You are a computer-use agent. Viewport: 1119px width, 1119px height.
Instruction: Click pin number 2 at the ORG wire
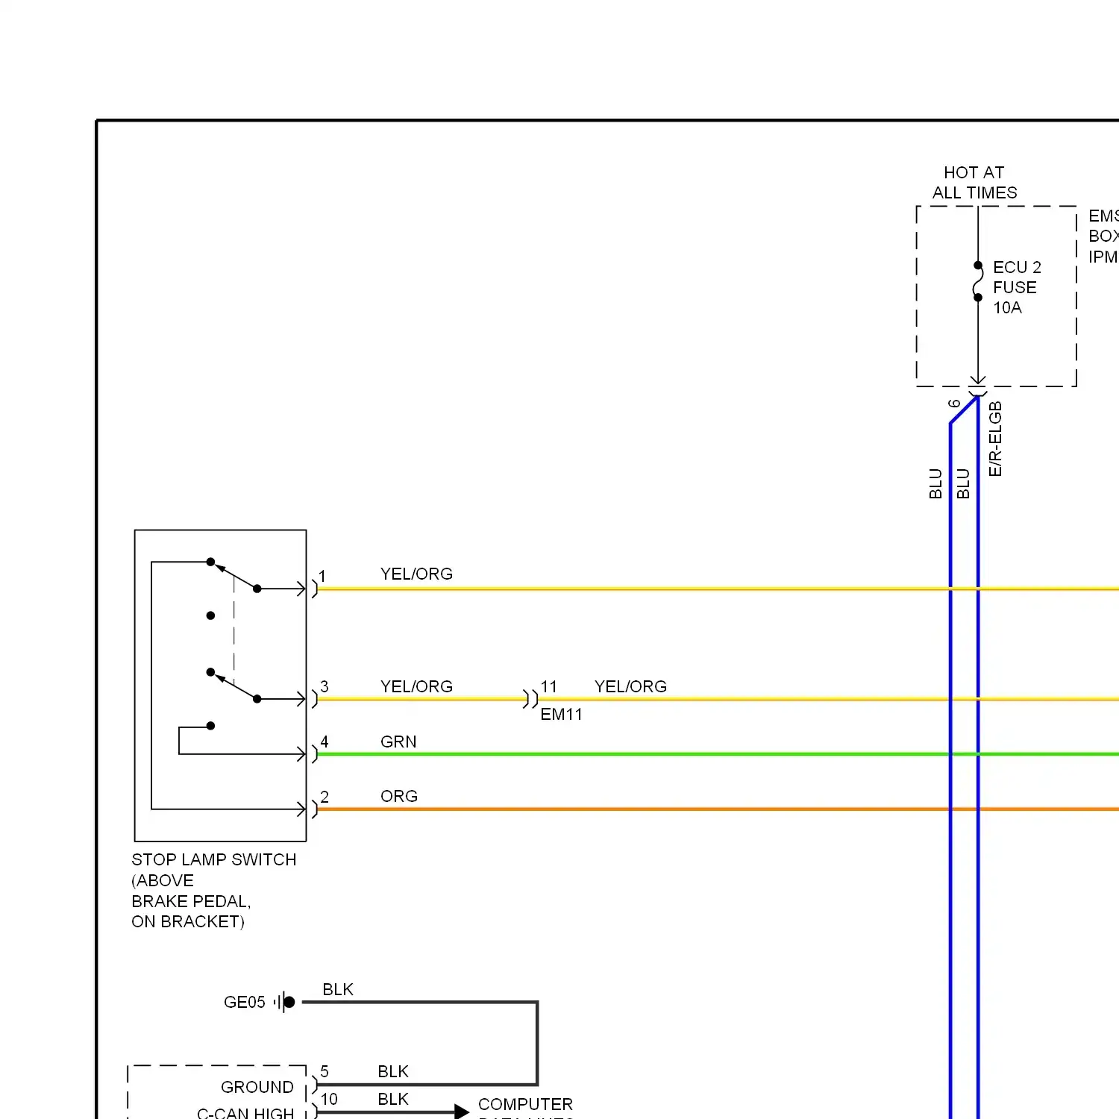pos(325,797)
